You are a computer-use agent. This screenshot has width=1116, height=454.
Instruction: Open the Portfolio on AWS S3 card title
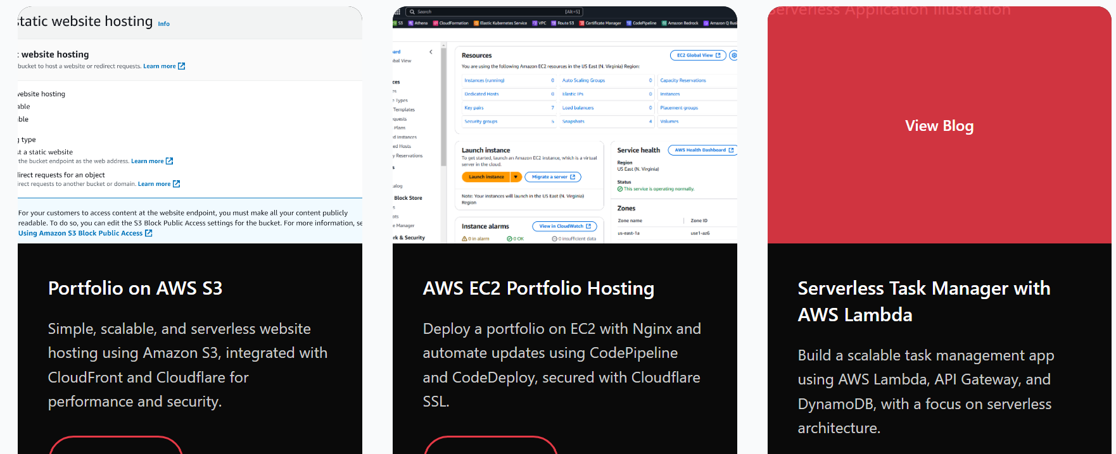click(136, 288)
